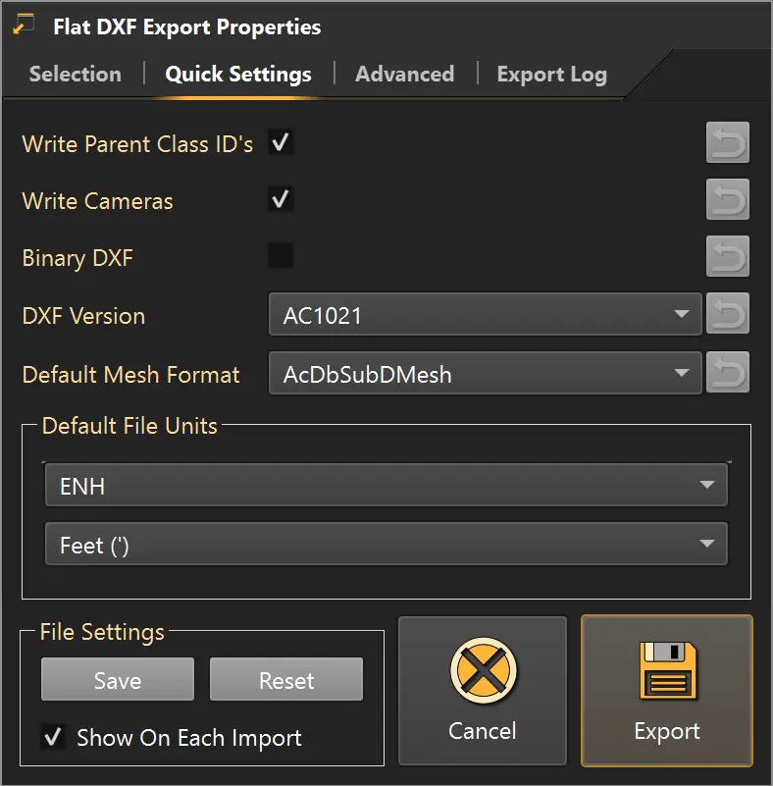Click the floppy disk Export icon
The width and height of the screenshot is (773, 786).
coord(668,671)
